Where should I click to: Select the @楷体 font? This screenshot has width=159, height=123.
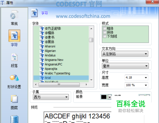(50, 33)
